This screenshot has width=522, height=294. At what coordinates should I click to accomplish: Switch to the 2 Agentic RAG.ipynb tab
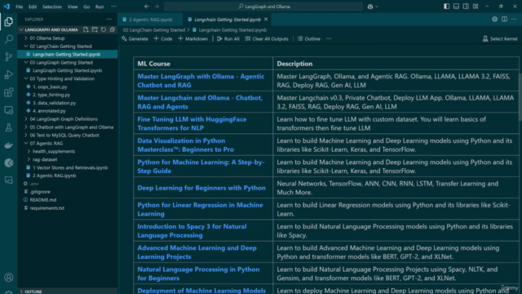[x=150, y=20]
